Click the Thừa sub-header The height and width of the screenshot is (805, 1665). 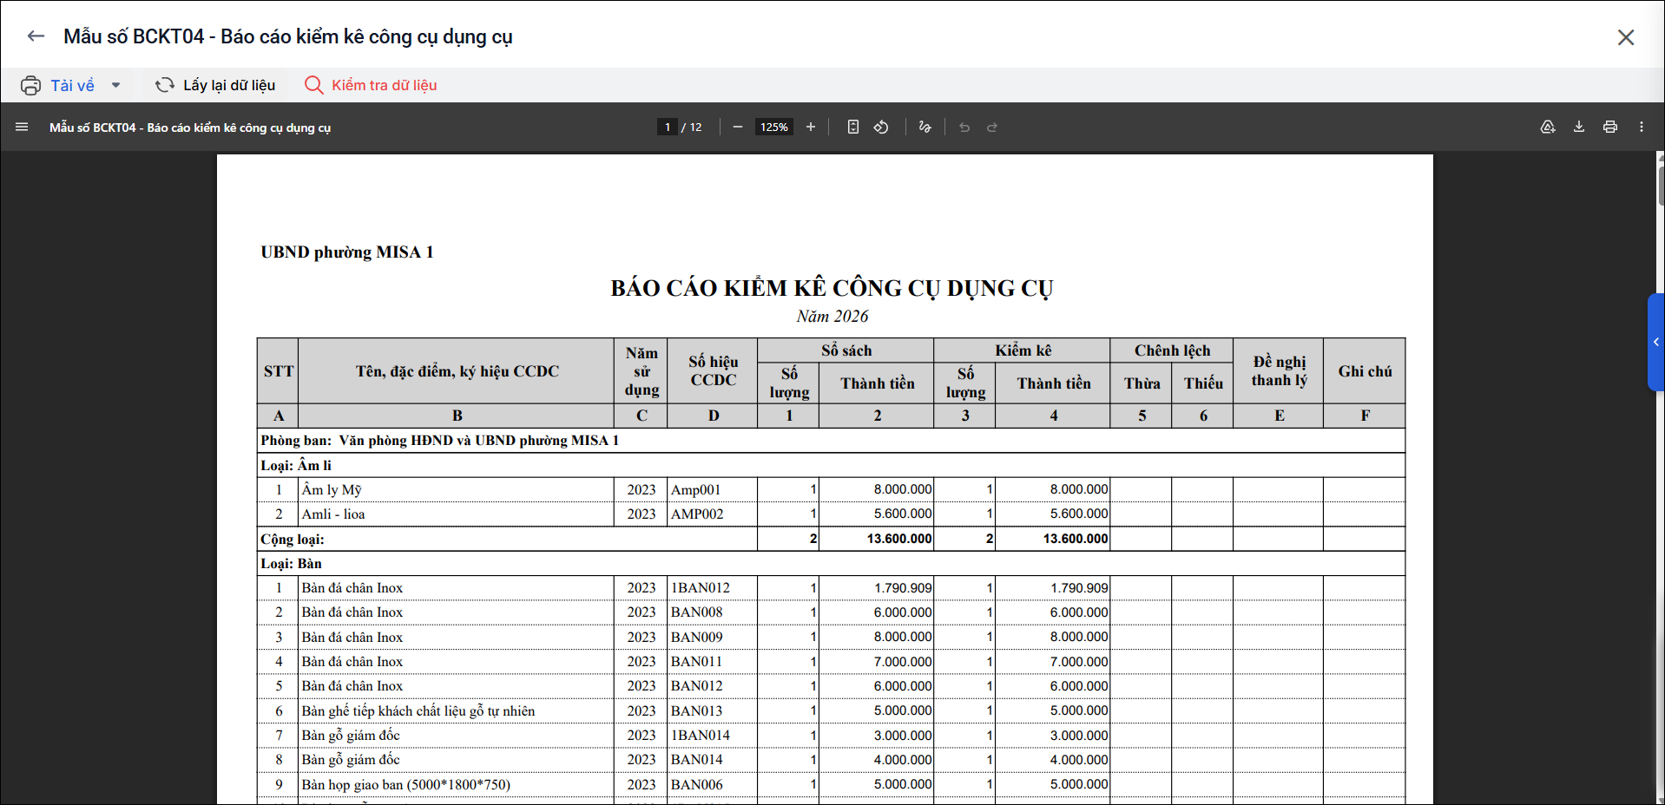pyautogui.click(x=1142, y=383)
